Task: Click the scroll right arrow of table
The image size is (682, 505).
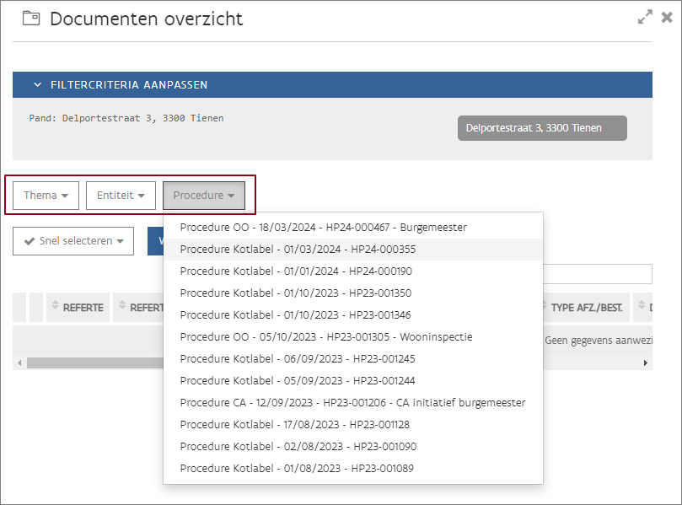Action: [x=647, y=363]
